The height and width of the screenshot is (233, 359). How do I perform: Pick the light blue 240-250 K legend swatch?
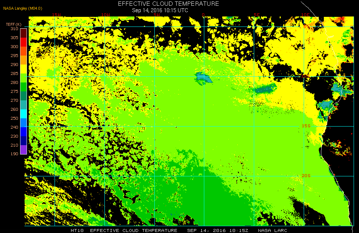(x=24, y=123)
